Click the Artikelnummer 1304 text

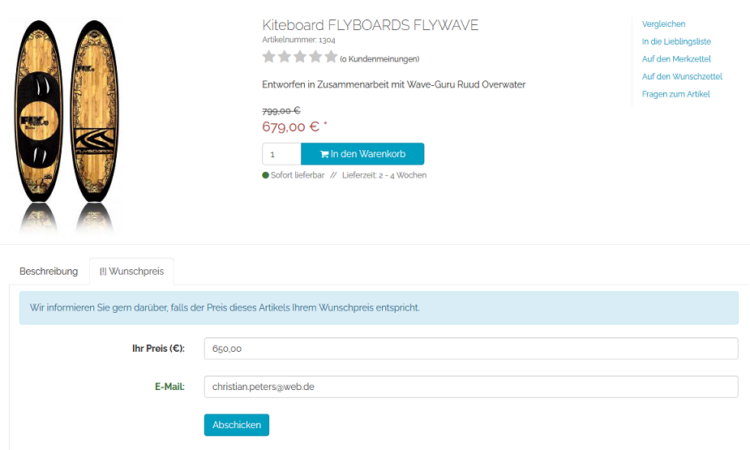299,40
